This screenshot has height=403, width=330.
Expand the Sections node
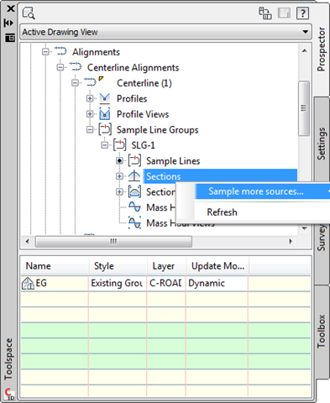tap(119, 176)
